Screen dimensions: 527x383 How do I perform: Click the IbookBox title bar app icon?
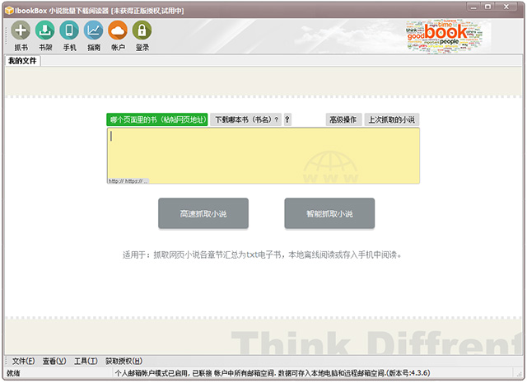pos(9,11)
